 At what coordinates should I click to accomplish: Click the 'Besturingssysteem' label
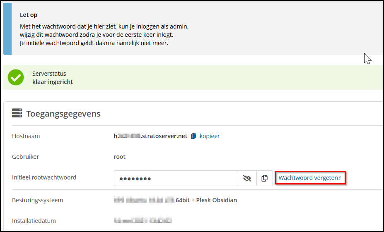pos(38,200)
